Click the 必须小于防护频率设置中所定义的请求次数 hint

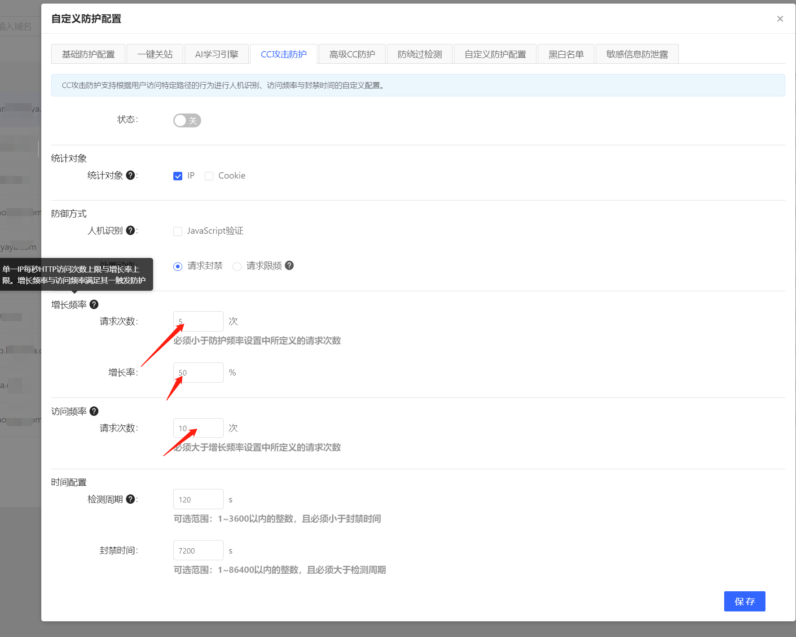click(257, 341)
